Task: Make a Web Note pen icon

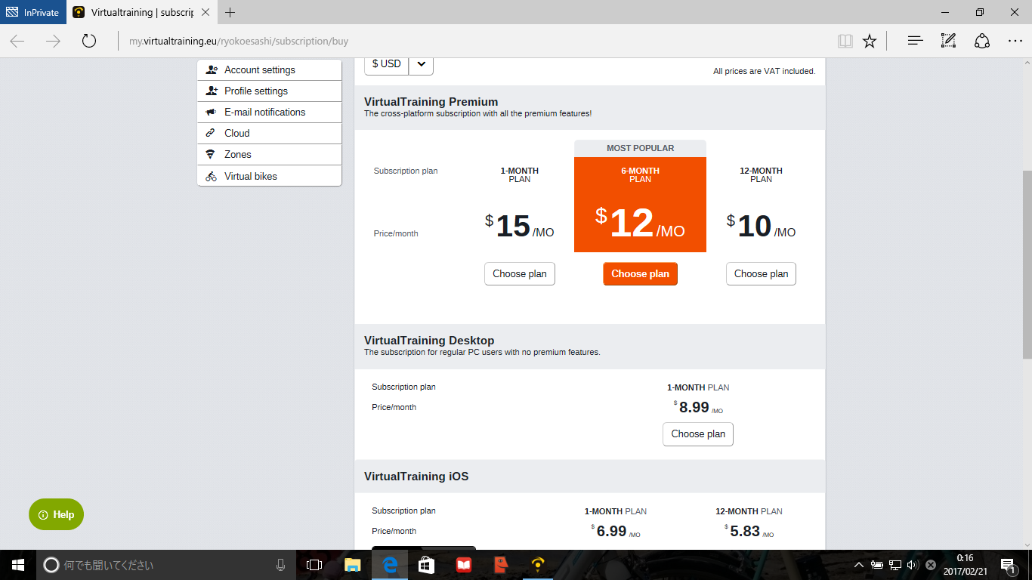Action: coord(949,41)
